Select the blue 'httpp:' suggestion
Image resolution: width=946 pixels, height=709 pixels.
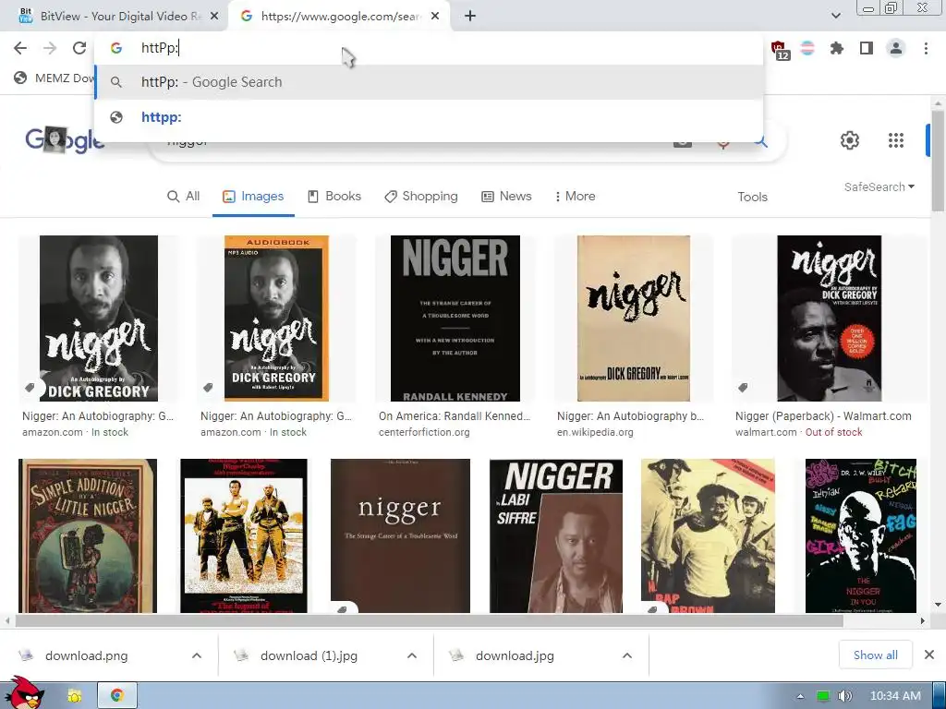[x=429, y=117]
